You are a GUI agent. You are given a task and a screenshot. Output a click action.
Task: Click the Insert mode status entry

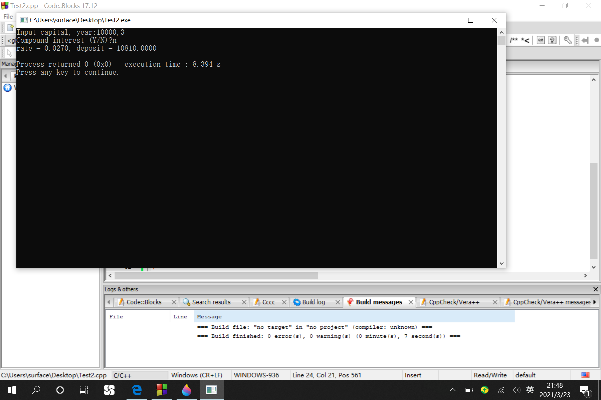(x=413, y=375)
